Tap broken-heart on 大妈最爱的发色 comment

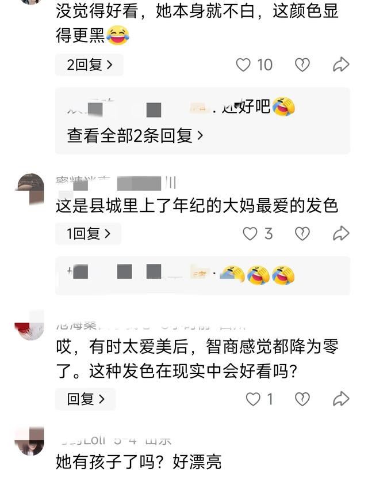(x=302, y=234)
